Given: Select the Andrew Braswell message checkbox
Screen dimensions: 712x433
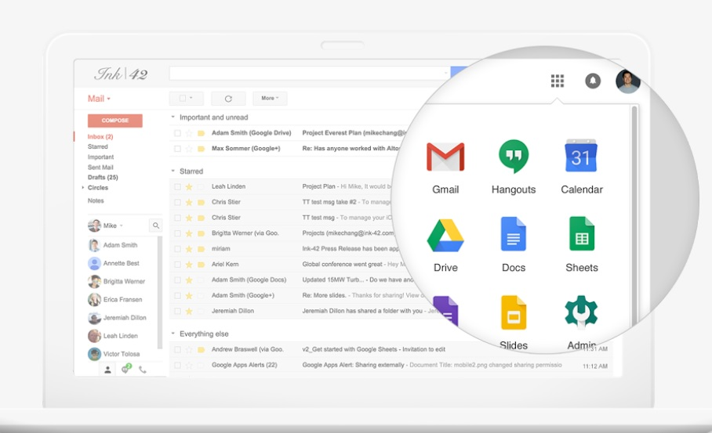Looking at the screenshot, I should click(x=177, y=349).
